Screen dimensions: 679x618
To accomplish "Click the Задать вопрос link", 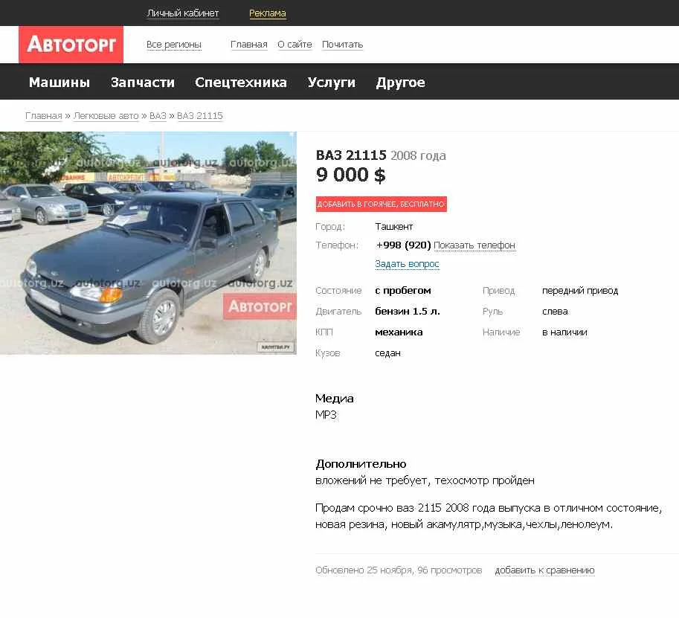I will tap(407, 264).
